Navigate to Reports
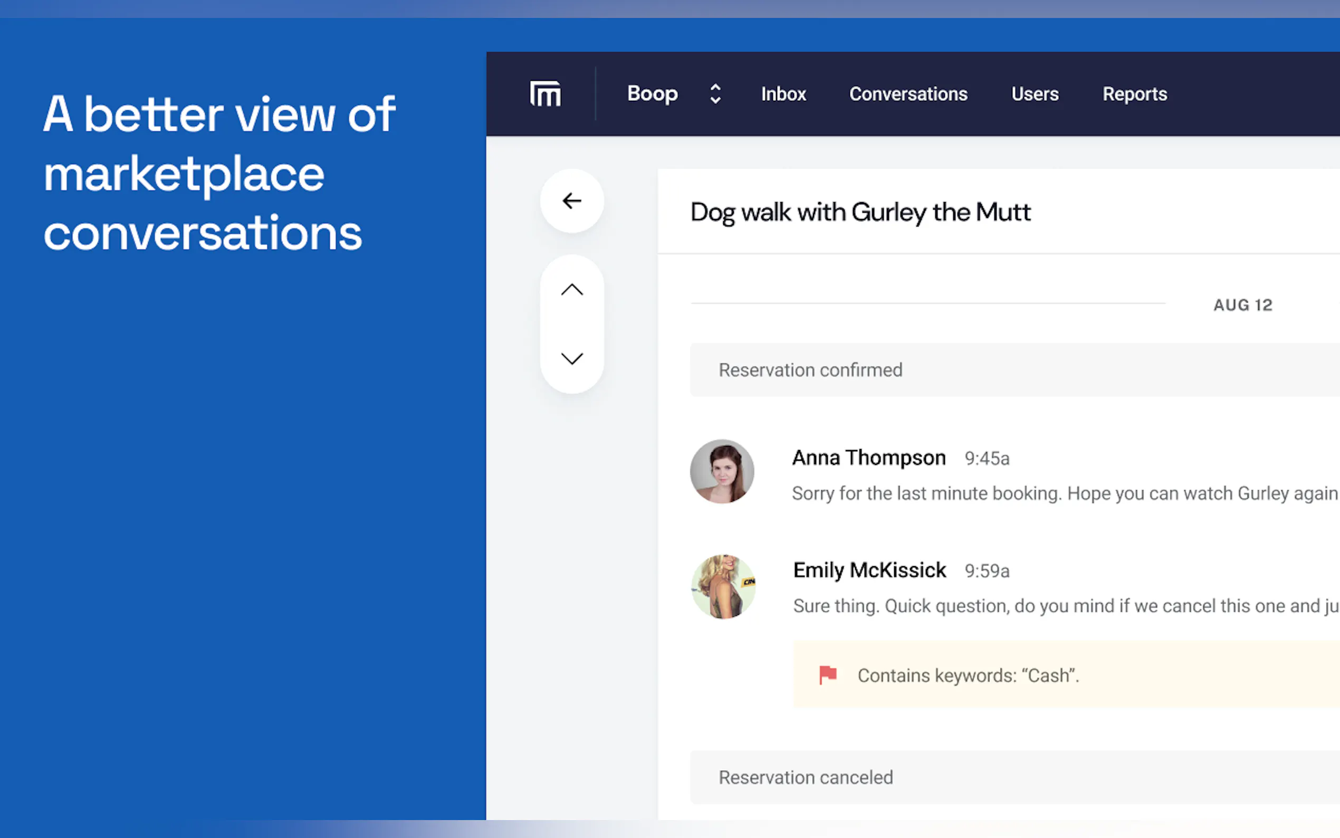Viewport: 1340px width, 838px height. [1134, 94]
